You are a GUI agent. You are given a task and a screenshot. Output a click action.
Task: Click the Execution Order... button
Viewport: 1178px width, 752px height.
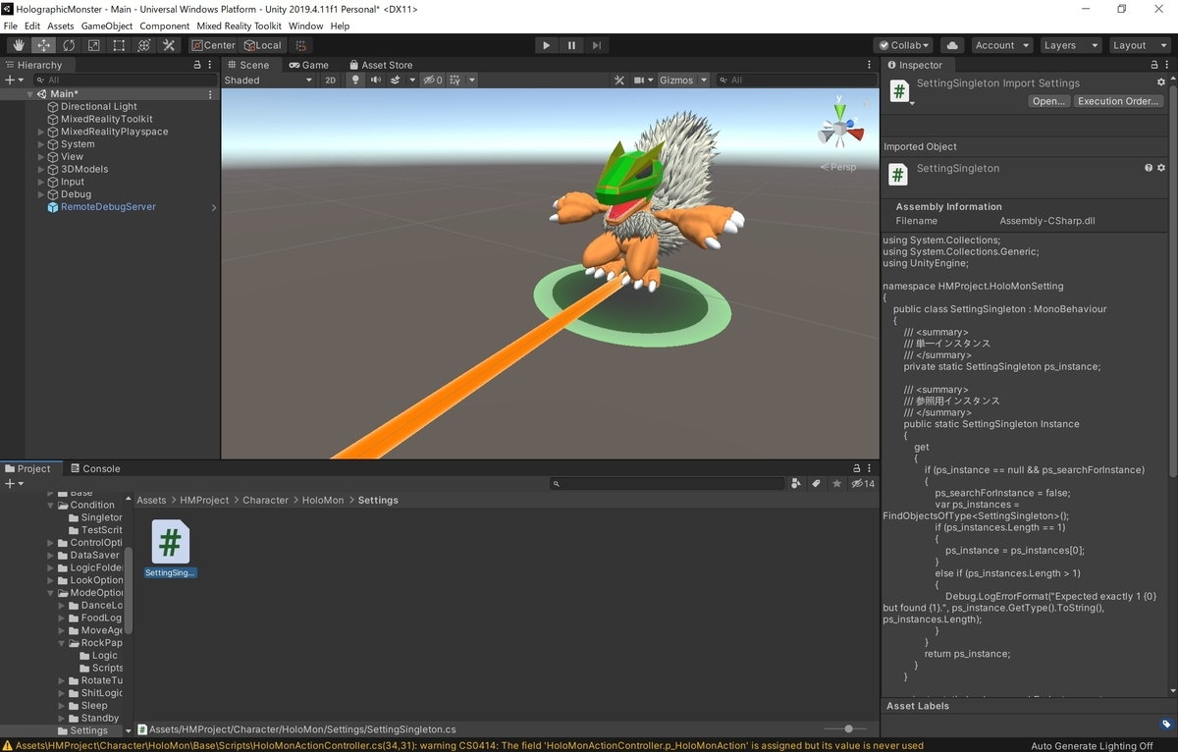1119,101
